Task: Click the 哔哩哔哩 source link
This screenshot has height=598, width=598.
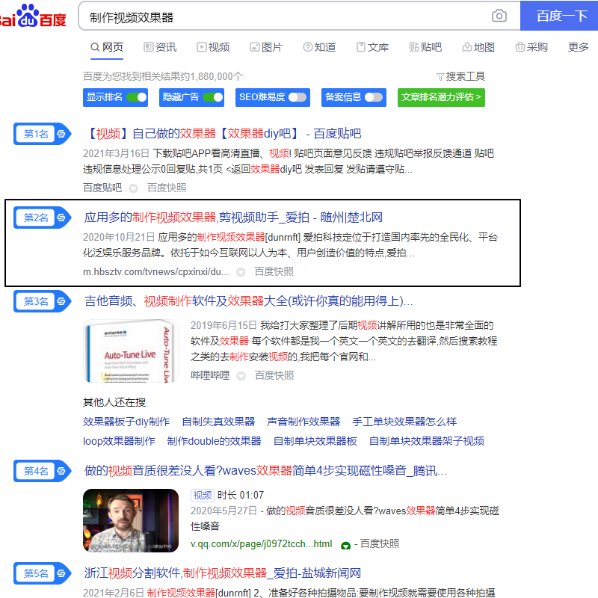Action: click(210, 376)
